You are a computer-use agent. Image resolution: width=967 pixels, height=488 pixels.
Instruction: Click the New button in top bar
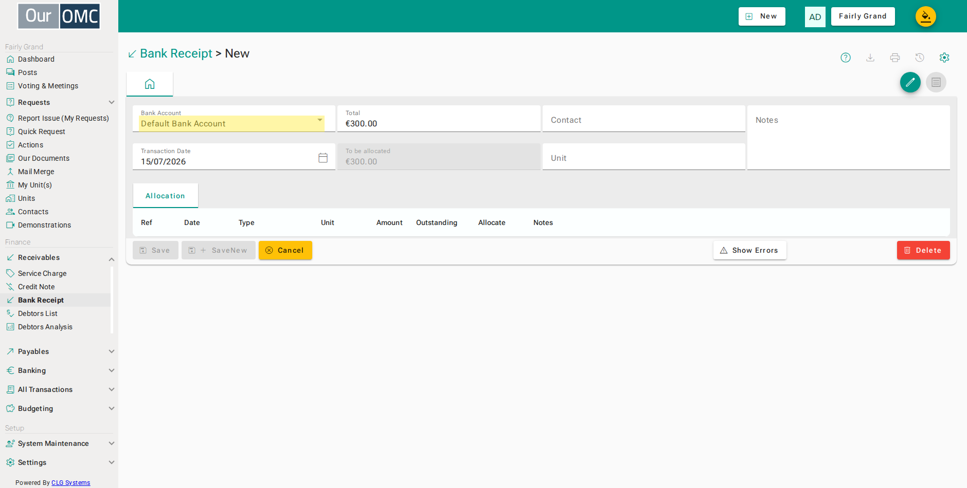click(762, 16)
